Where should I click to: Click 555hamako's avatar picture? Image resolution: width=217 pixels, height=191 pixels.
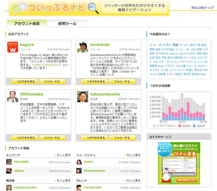[x=12, y=96]
